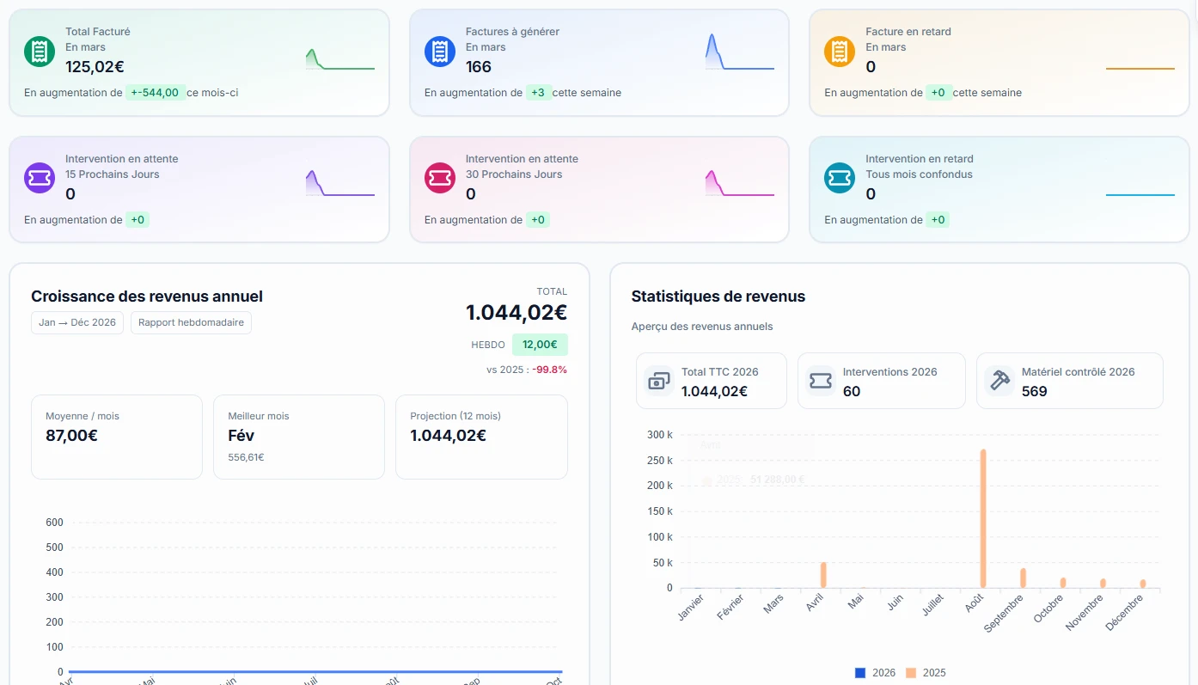Viewport: 1198px width, 685px height.
Task: Click the Total Facturé green sparkline chart
Action: coord(339,59)
